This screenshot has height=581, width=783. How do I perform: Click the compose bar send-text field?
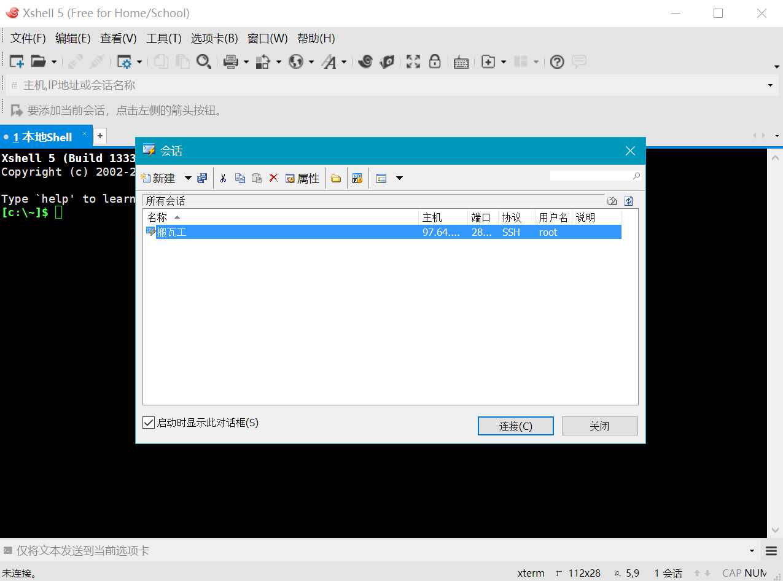click(381, 551)
